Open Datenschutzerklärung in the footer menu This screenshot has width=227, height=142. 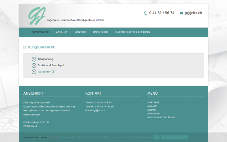[161, 117]
